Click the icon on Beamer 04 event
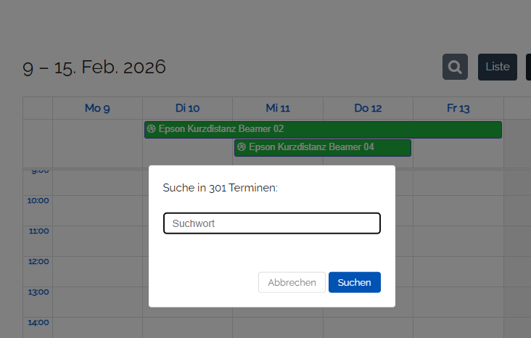The image size is (531, 338). pyautogui.click(x=242, y=147)
